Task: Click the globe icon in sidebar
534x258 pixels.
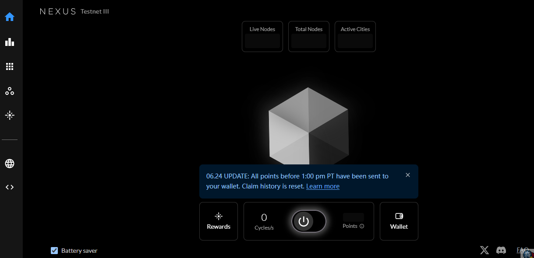Action: pyautogui.click(x=10, y=164)
